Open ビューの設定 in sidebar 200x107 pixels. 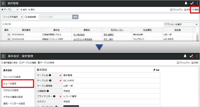(x=10, y=84)
